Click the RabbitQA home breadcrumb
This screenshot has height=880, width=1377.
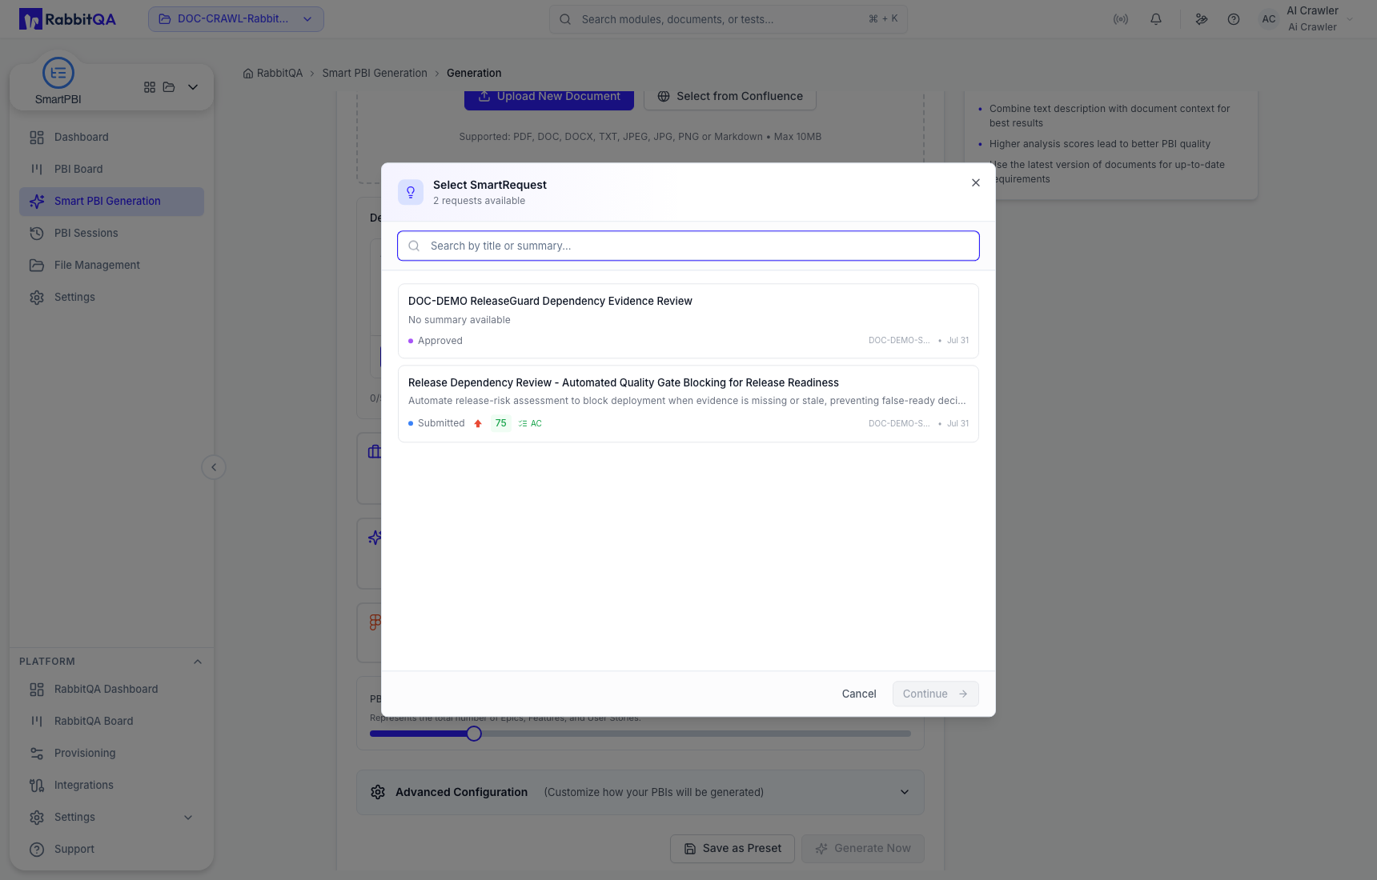[273, 73]
